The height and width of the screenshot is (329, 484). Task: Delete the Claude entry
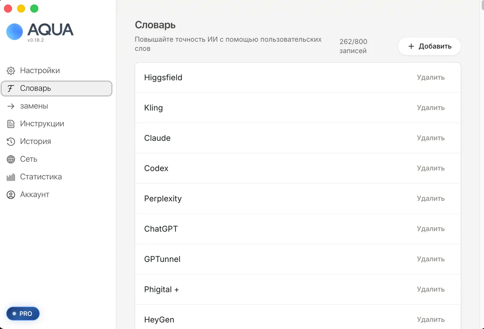click(x=431, y=138)
